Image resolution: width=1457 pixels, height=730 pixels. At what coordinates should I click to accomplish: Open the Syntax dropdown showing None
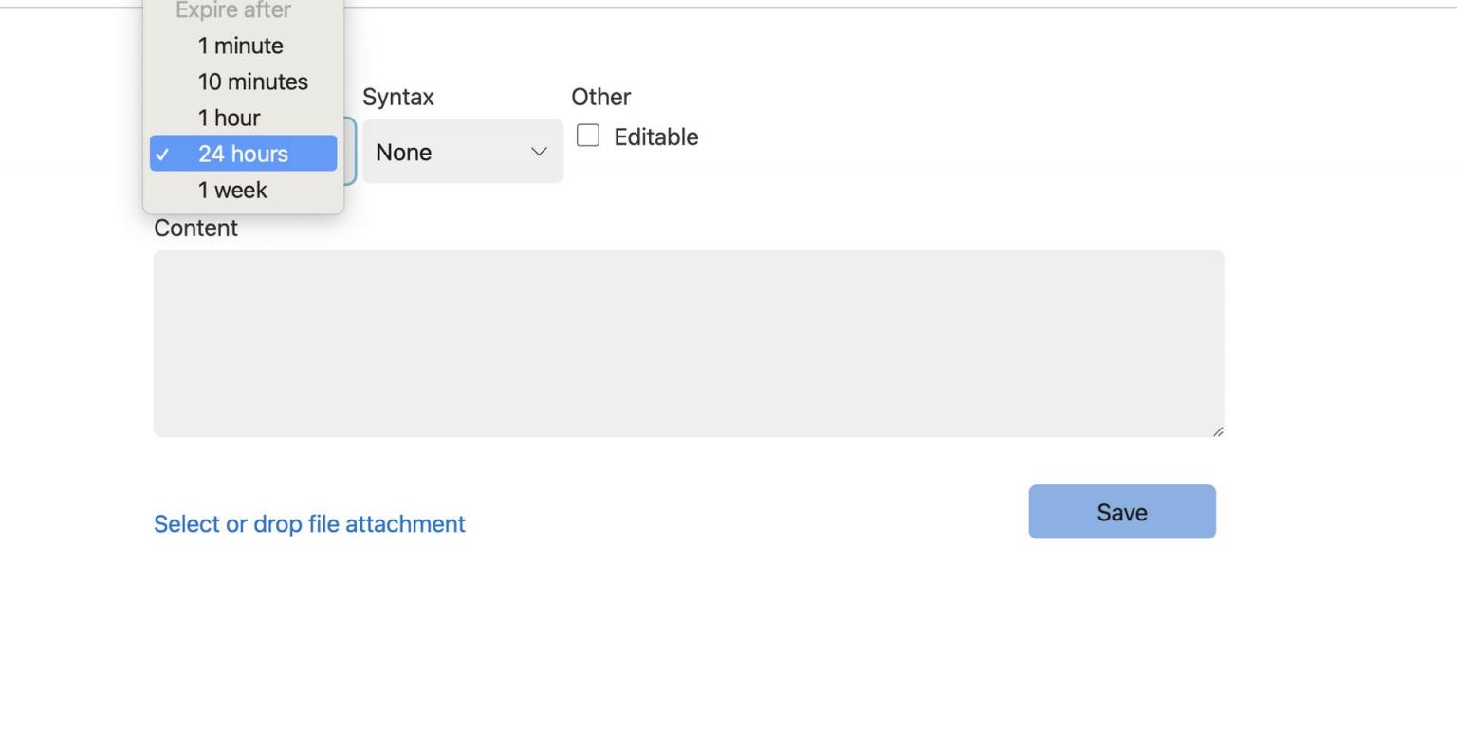(x=446, y=152)
